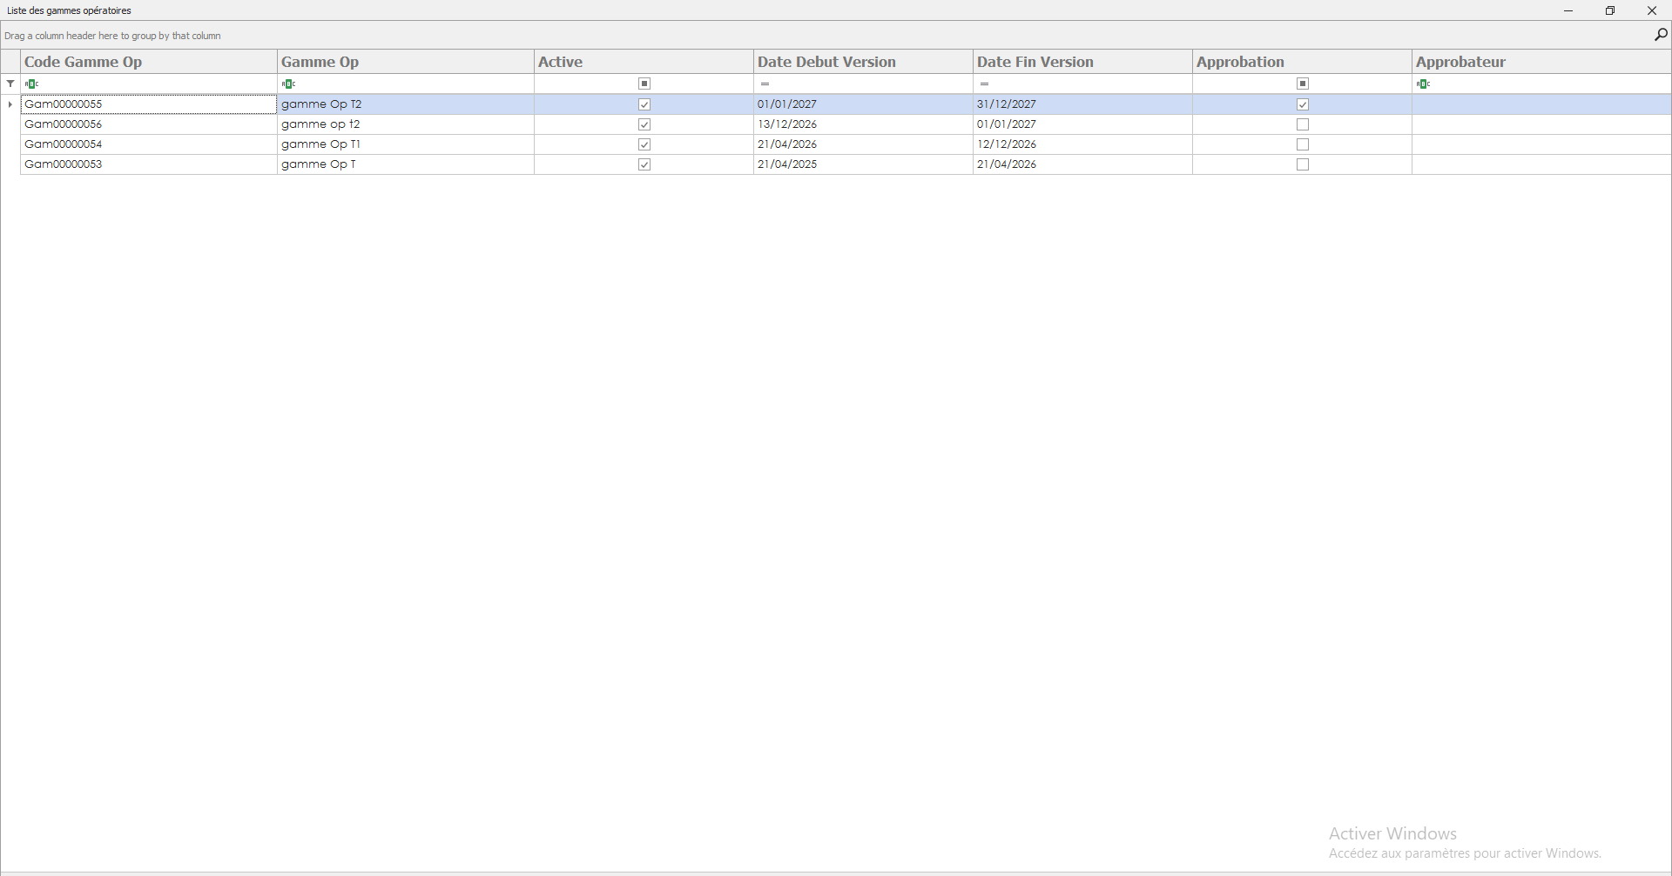This screenshot has width=1672, height=876.
Task: Click the filter funnel icon in filter row
Action: point(10,84)
